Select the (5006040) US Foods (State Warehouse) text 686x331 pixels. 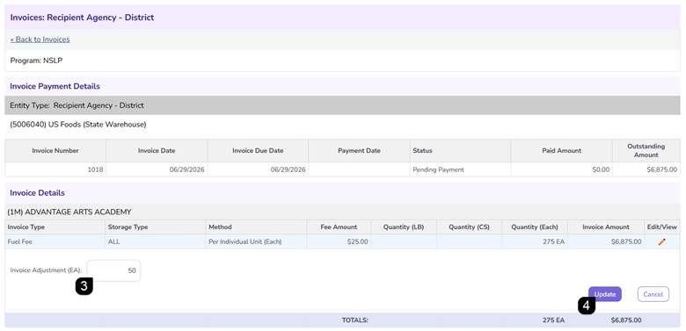pyautogui.click(x=78, y=125)
